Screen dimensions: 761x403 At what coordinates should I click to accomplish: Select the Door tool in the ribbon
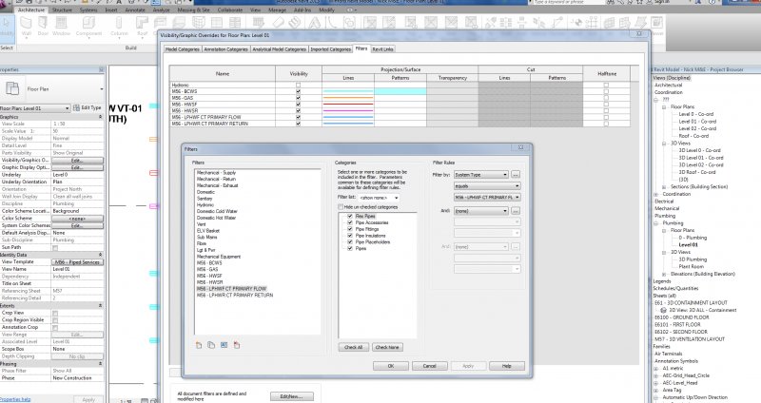(x=43, y=27)
